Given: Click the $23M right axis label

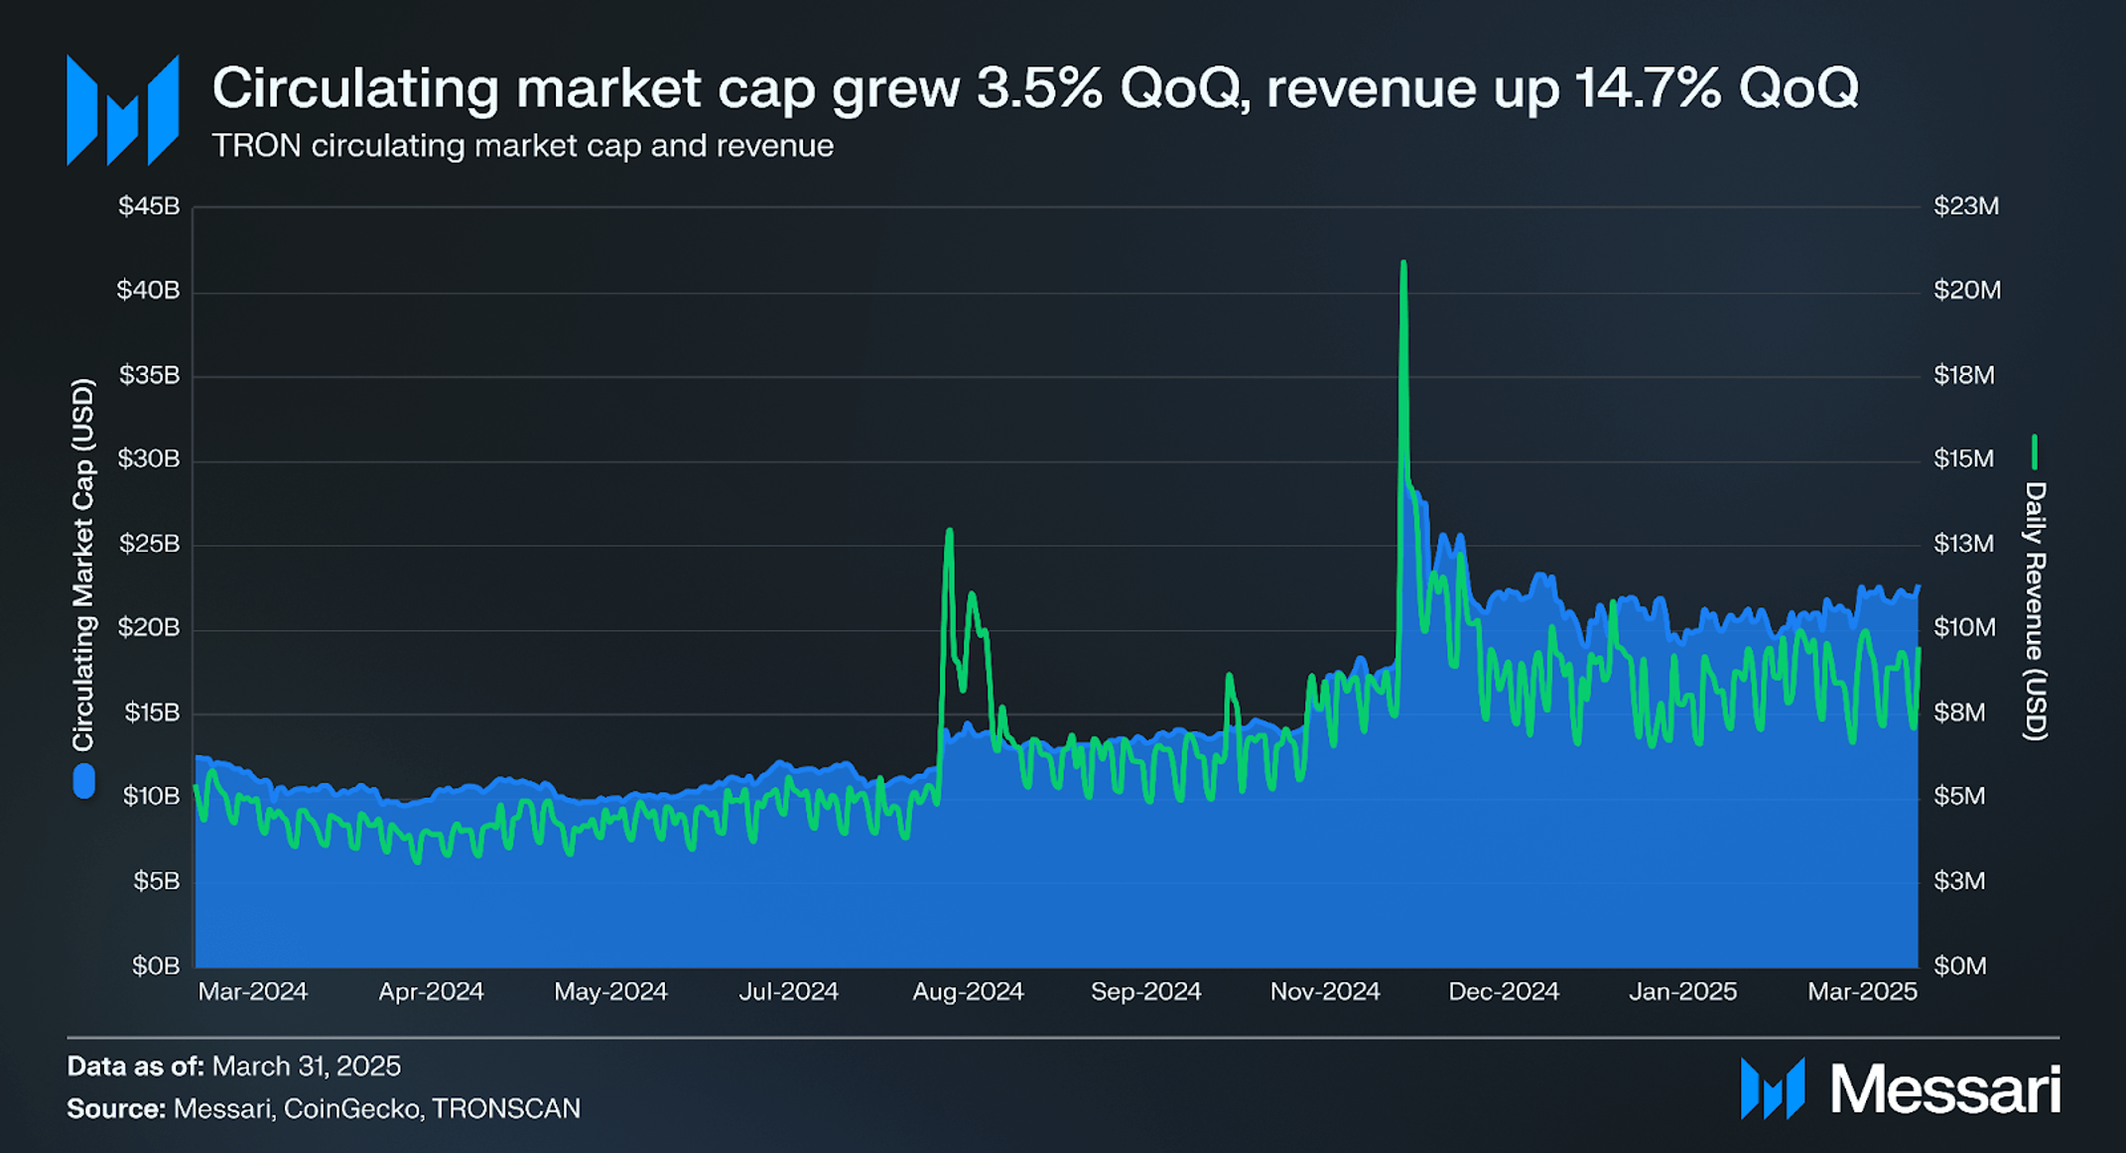Looking at the screenshot, I should (x=1966, y=206).
